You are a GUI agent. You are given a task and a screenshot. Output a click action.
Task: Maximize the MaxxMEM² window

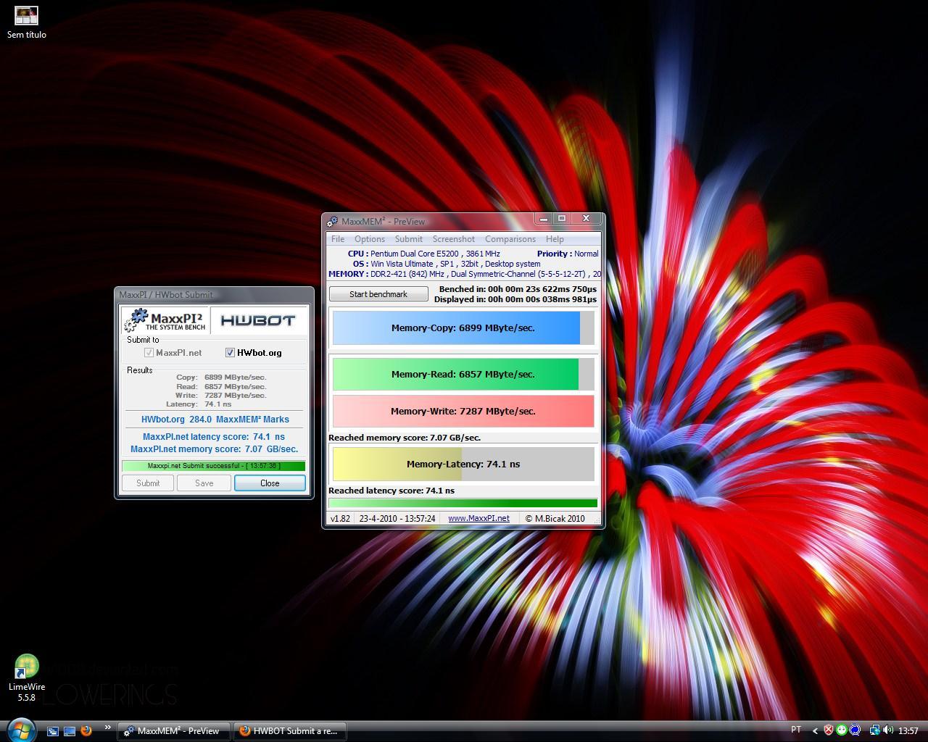click(x=562, y=218)
